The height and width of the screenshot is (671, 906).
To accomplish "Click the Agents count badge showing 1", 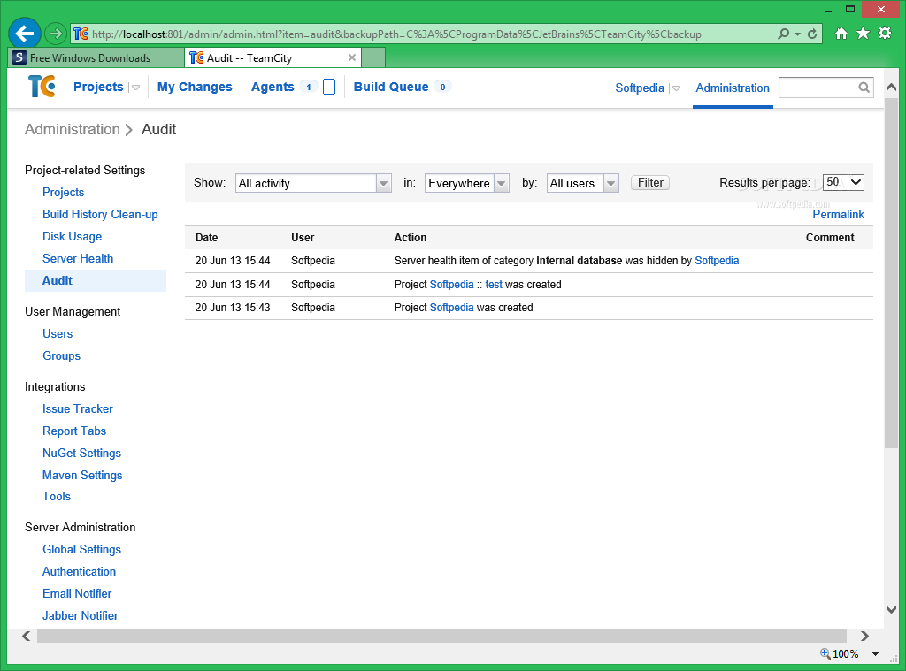I will pyautogui.click(x=309, y=87).
